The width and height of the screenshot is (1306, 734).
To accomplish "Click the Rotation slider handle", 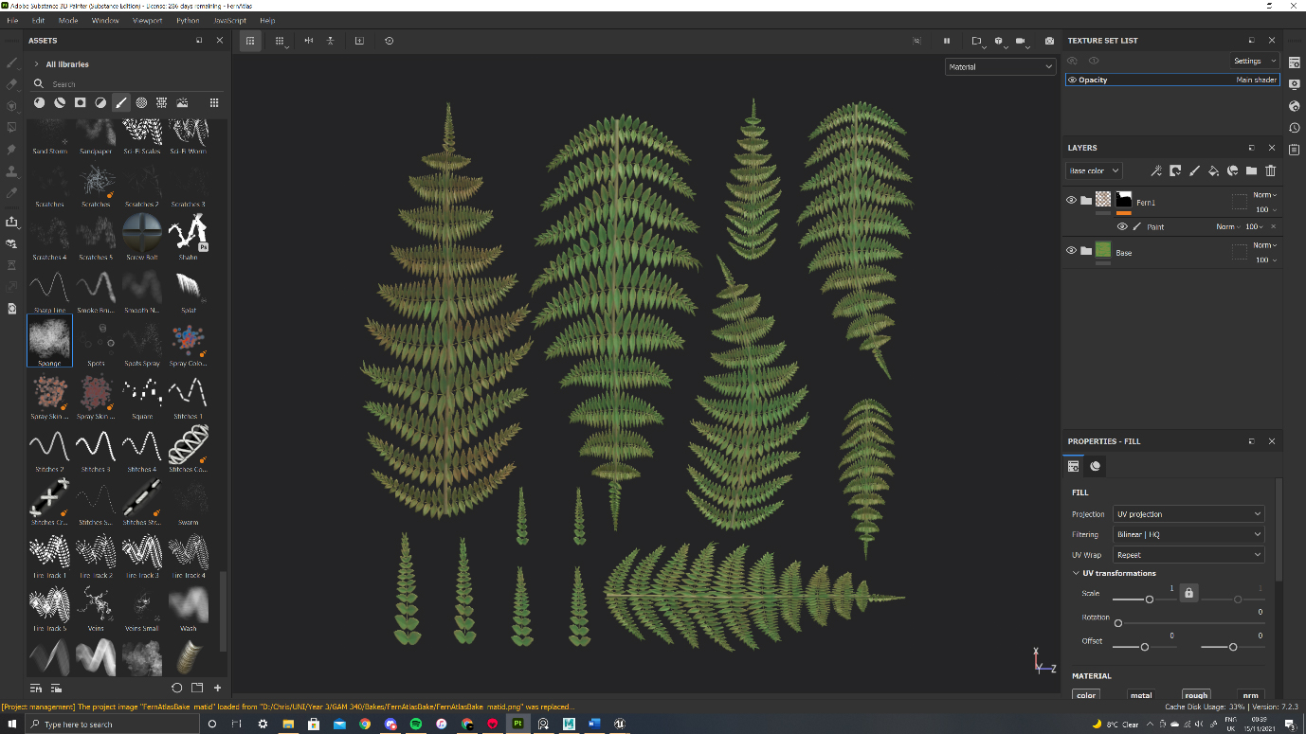I will (1118, 623).
